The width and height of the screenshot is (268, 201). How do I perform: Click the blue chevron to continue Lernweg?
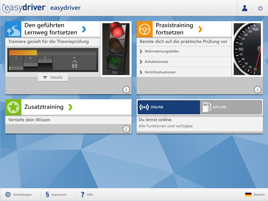[x=84, y=29]
